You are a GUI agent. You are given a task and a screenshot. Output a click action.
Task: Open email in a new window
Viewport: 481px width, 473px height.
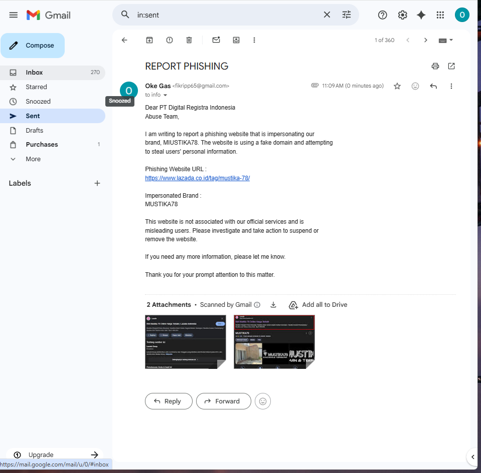click(x=451, y=66)
